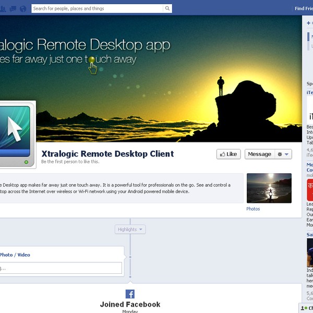The width and height of the screenshot is (313, 313).
Task: Open the gear options dropdown
Action: point(283,154)
